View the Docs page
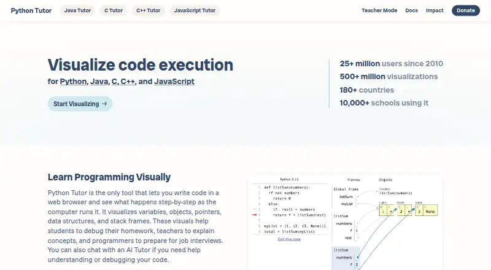 coord(411,10)
